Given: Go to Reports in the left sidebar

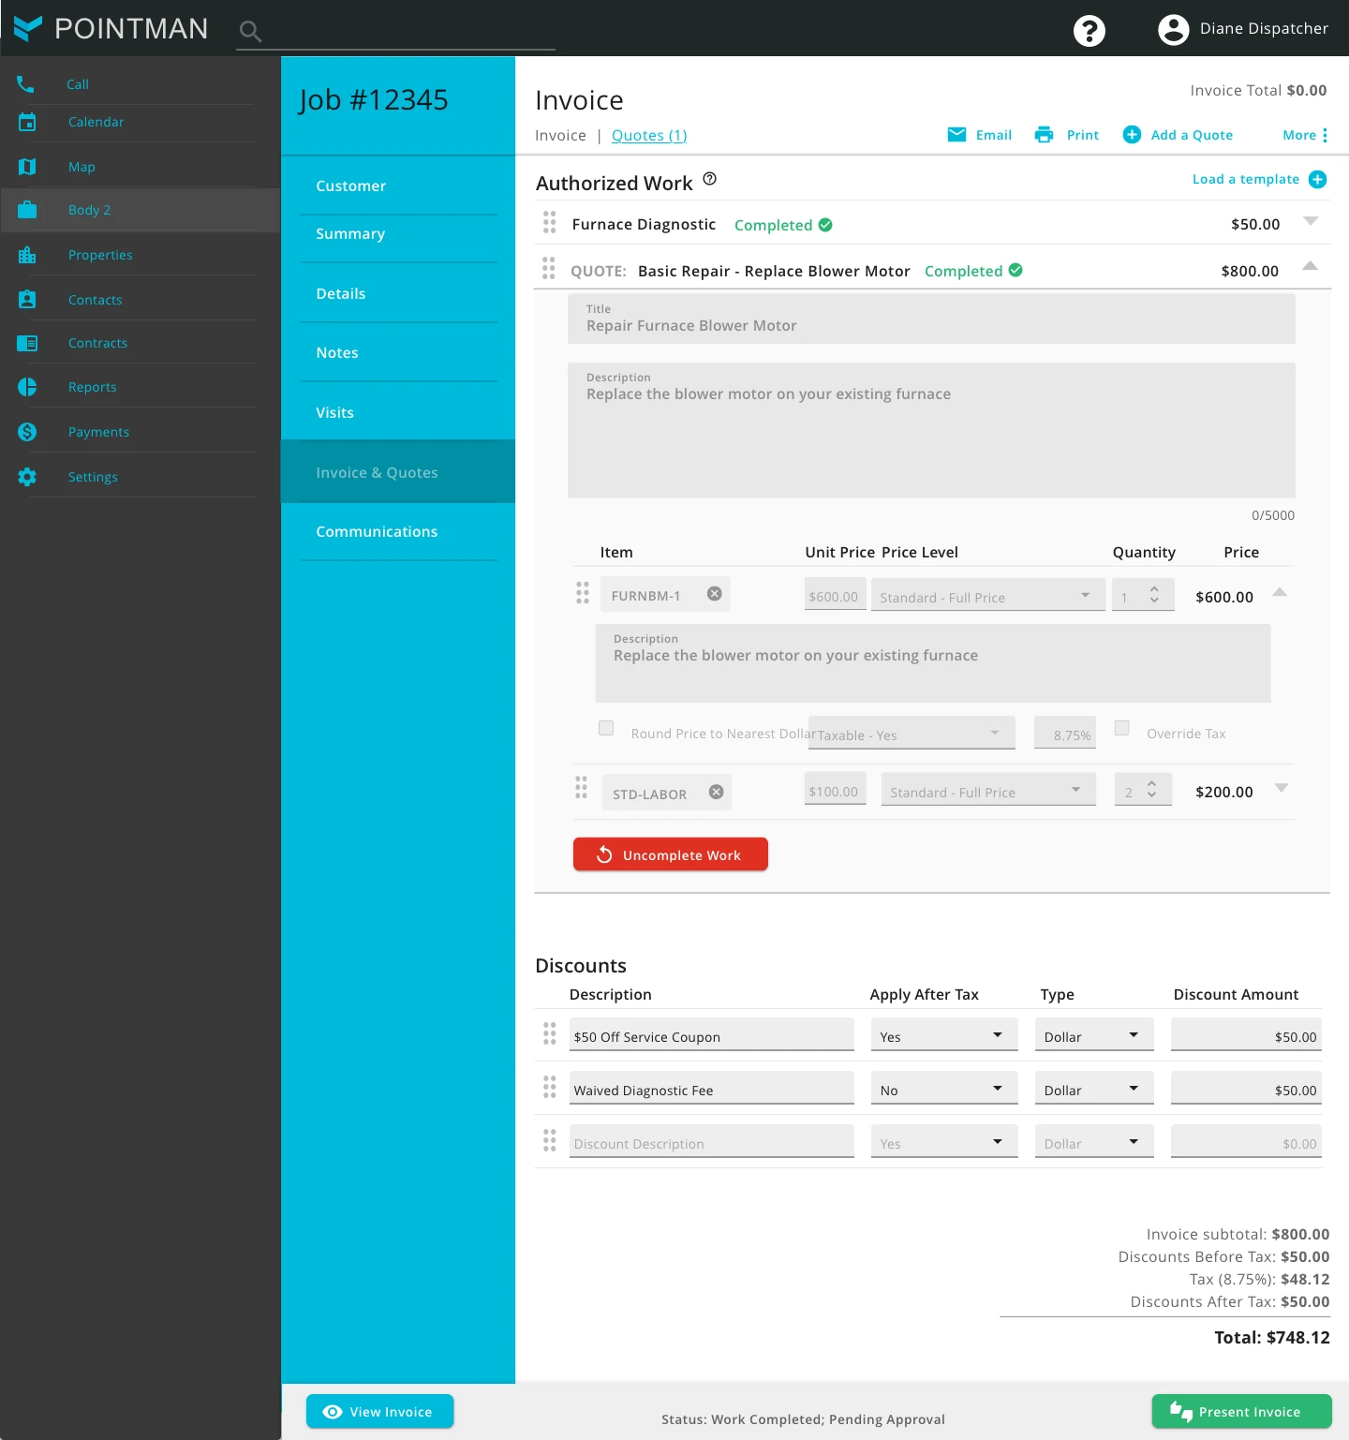Looking at the screenshot, I should [92, 388].
